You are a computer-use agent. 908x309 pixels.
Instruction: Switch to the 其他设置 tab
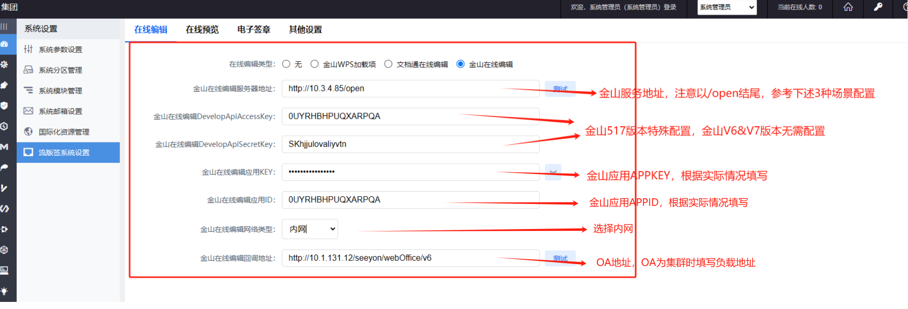[x=306, y=29]
